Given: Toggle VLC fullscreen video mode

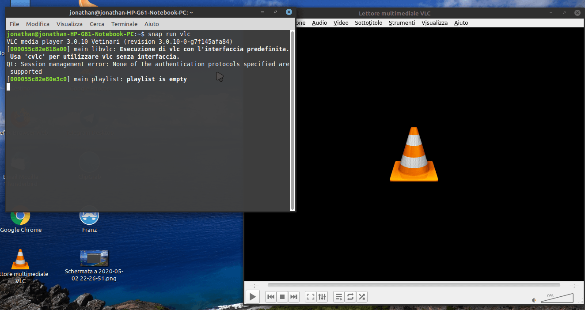Looking at the screenshot, I should [x=311, y=297].
